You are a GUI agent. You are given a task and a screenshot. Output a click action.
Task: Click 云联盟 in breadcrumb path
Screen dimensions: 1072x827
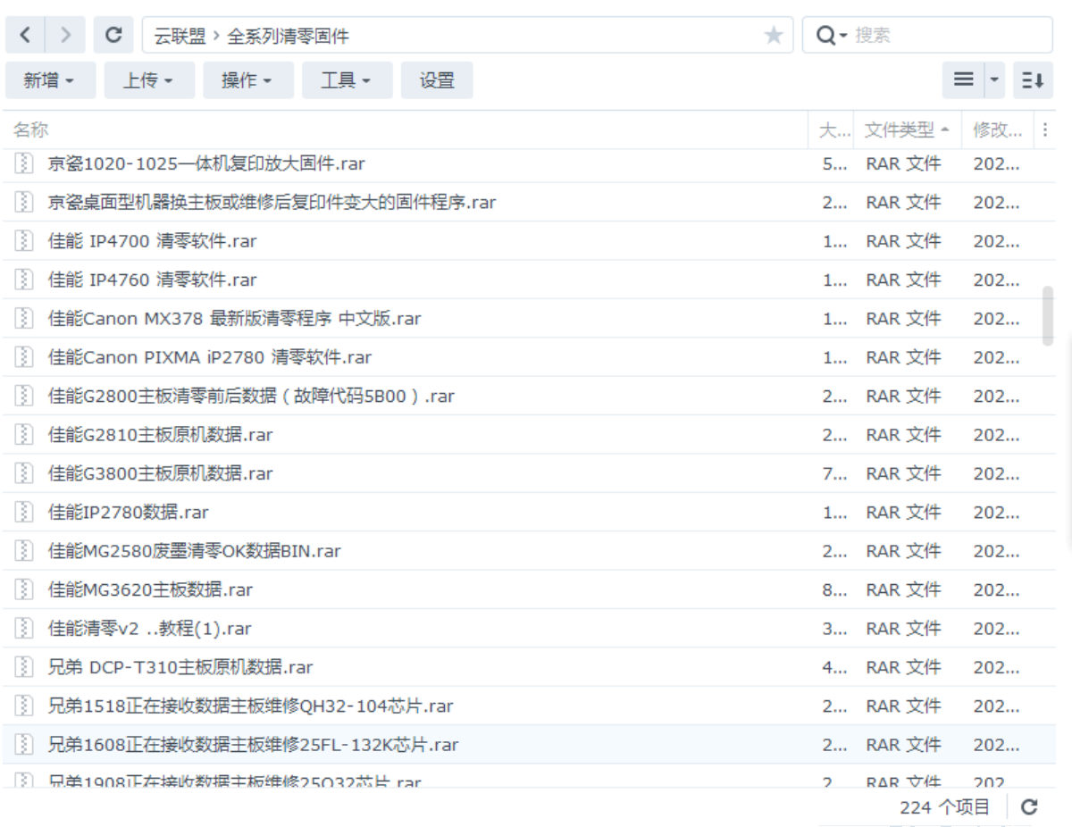point(180,36)
